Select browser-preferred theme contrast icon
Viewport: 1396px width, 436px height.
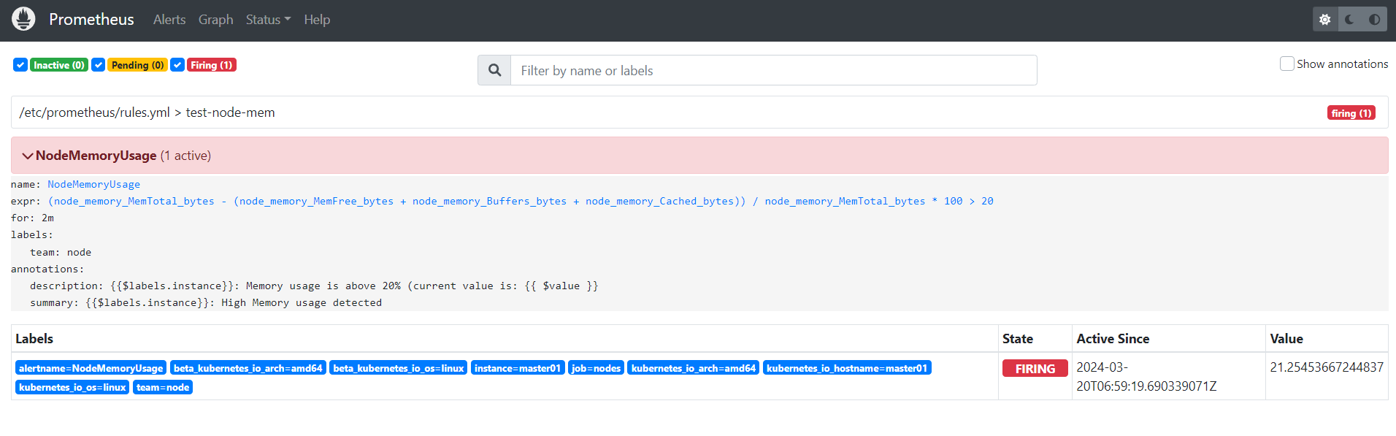[x=1374, y=20]
